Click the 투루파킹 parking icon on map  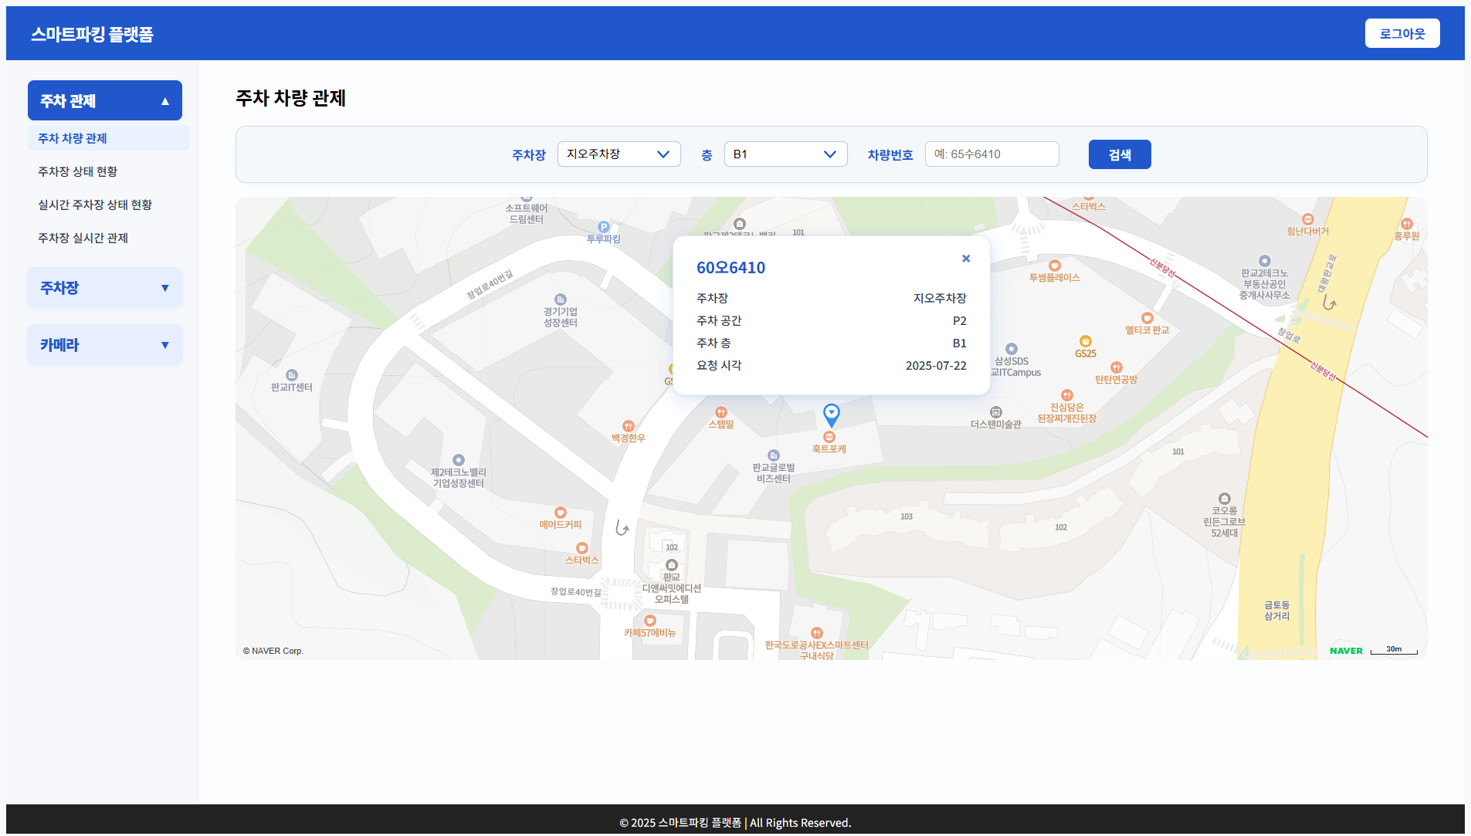point(604,227)
